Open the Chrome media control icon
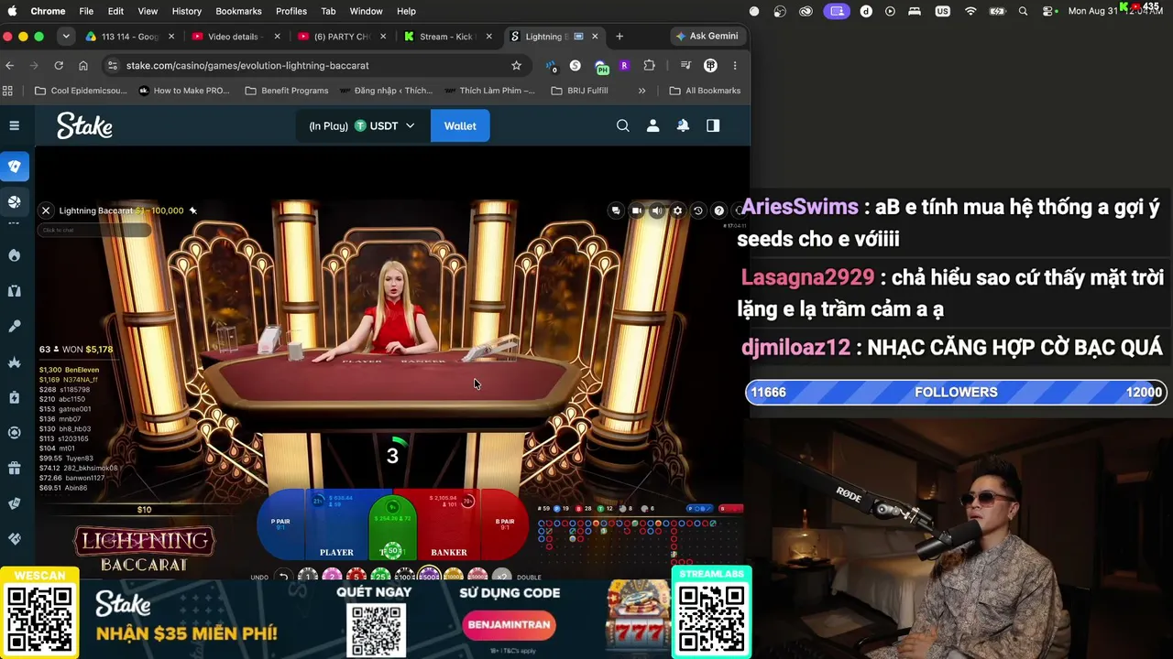Viewport: 1173px width, 659px height. pyautogui.click(x=685, y=65)
